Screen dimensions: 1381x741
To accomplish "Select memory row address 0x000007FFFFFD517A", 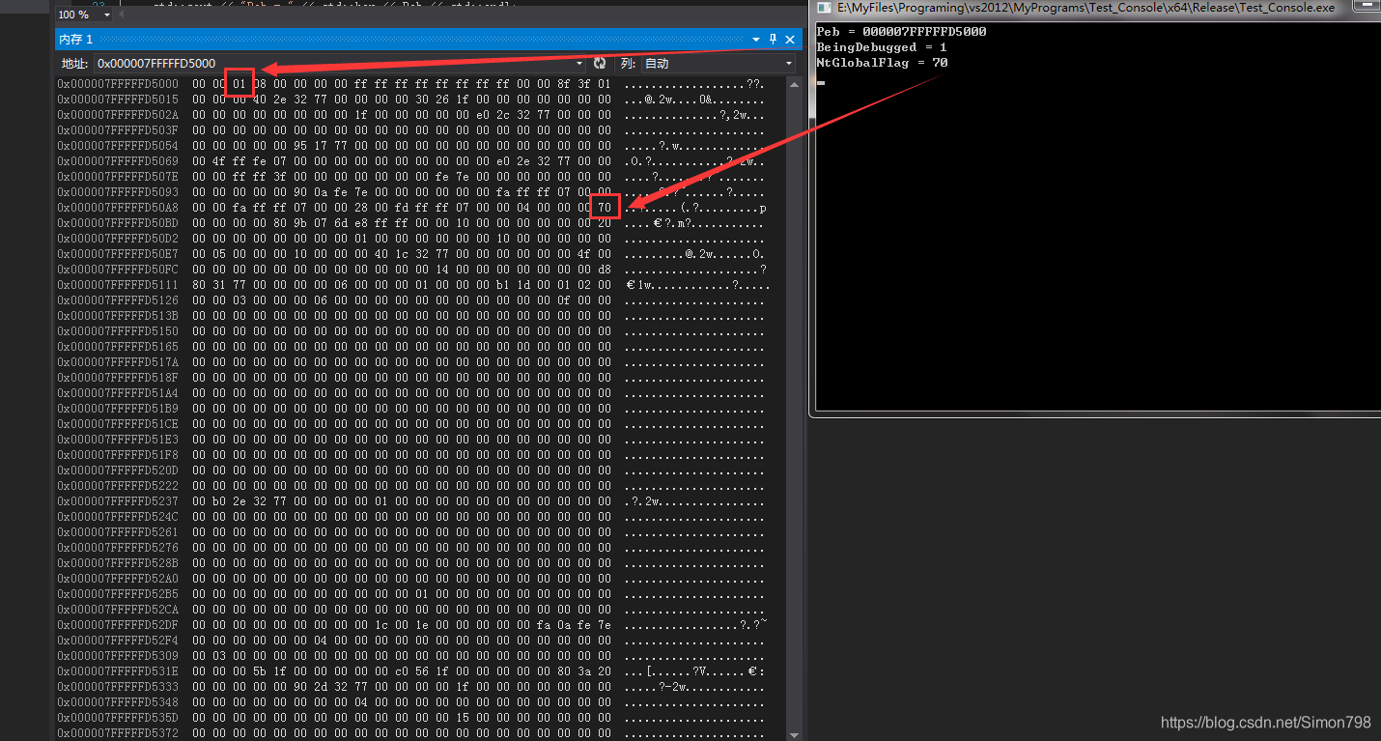I will [118, 362].
